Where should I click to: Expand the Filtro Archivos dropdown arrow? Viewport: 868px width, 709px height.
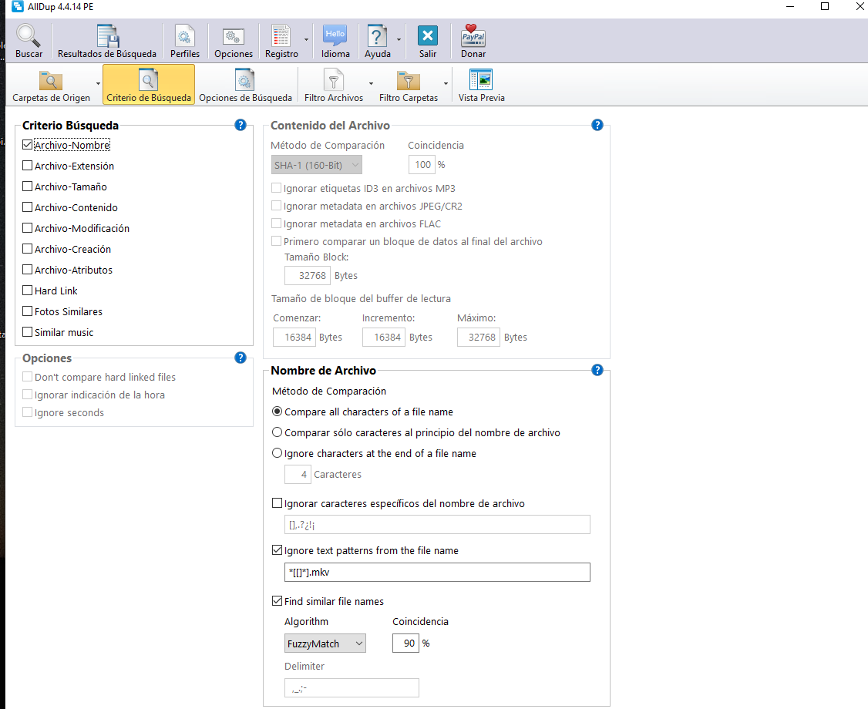[371, 83]
